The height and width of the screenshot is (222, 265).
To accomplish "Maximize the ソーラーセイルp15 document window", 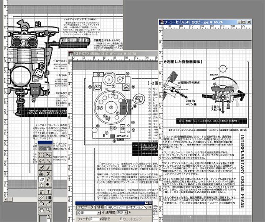I will pyautogui.click(x=244, y=22).
